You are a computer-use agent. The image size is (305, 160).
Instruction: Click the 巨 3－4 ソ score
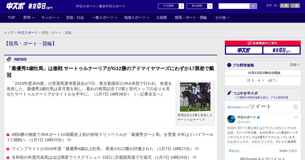click(x=263, y=81)
